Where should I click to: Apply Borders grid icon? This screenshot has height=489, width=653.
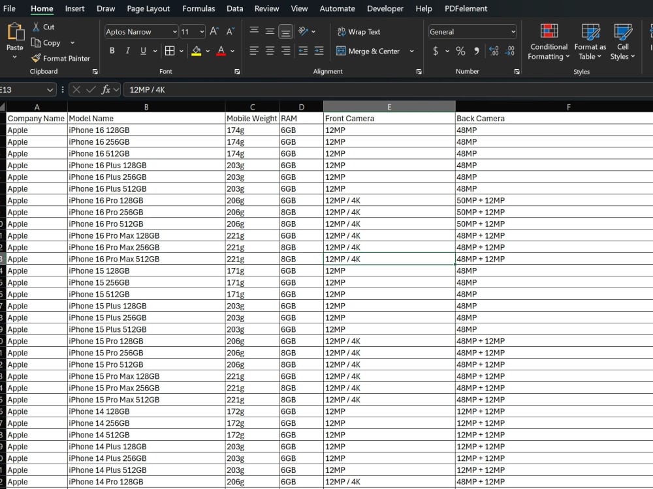click(170, 51)
